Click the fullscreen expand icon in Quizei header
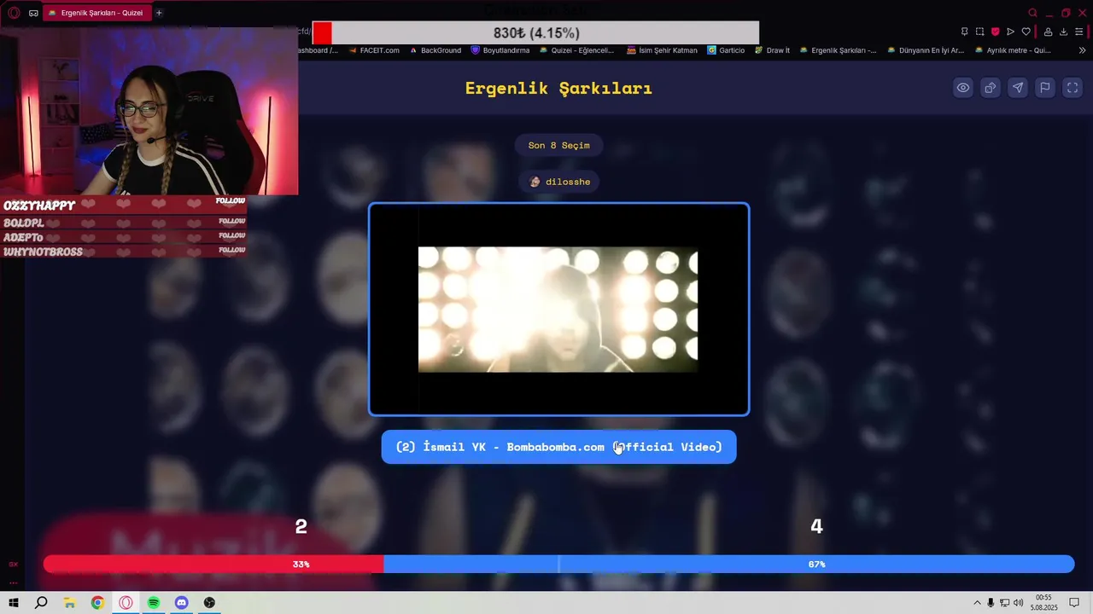This screenshot has height=614, width=1093. (1072, 88)
